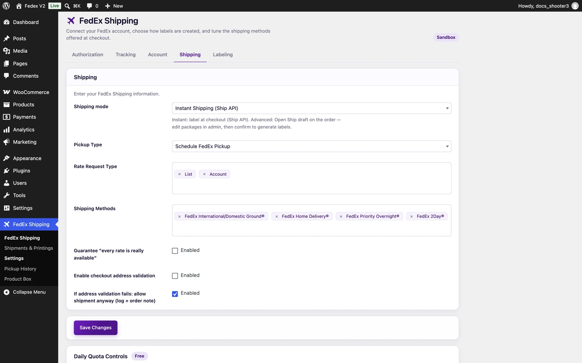This screenshot has width=582, height=363.
Task: Open the comments bubble icon in admin bar
Action: [x=89, y=6]
